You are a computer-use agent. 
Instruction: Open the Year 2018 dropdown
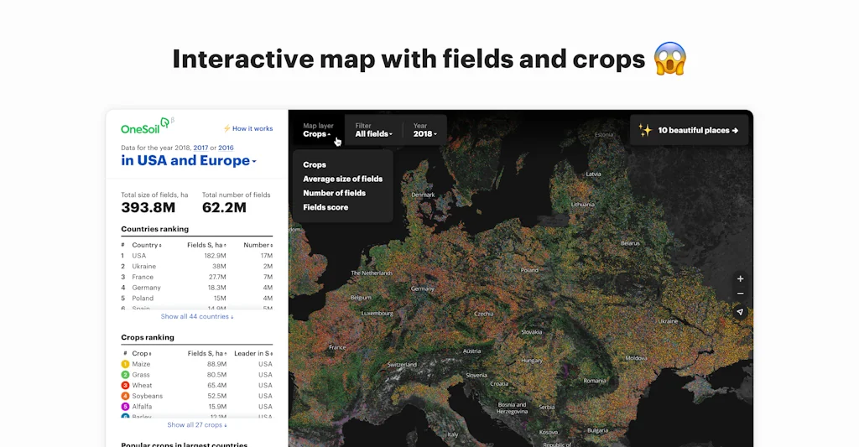[425, 130]
